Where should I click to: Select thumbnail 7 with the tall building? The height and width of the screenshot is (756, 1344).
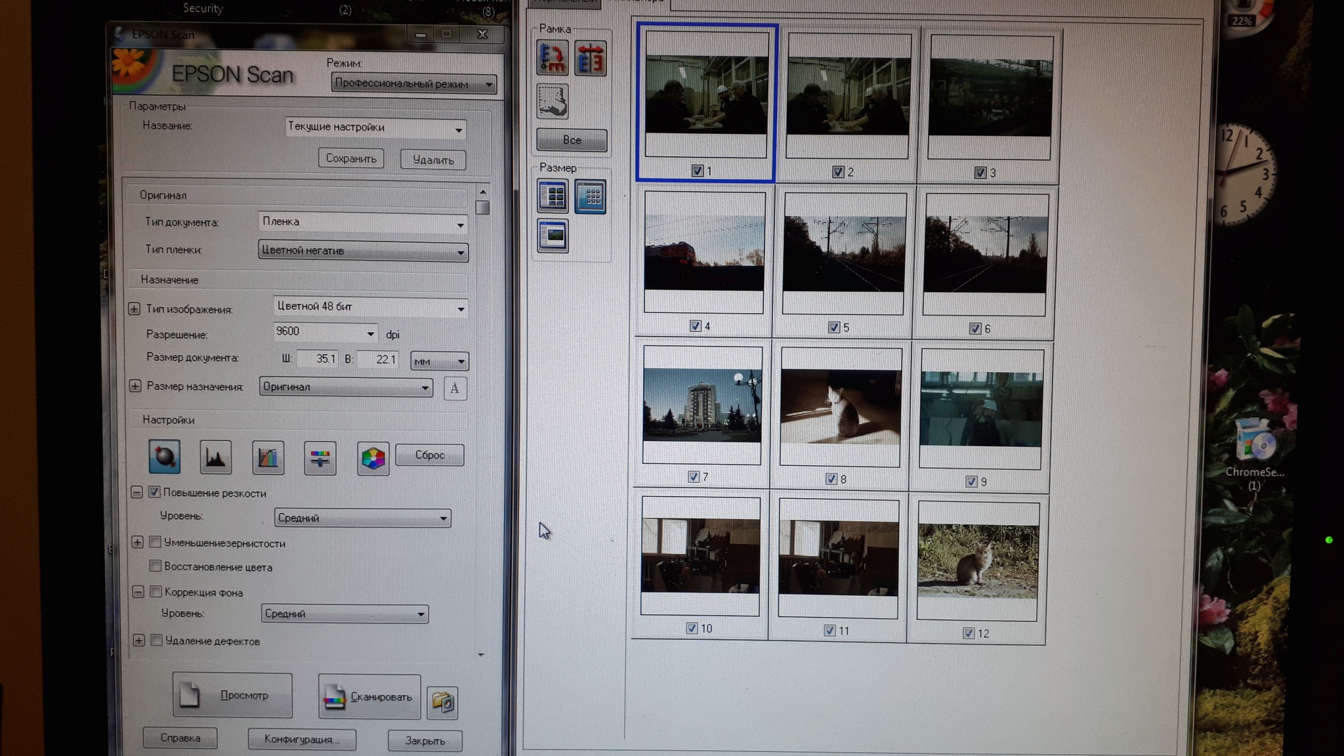pyautogui.click(x=702, y=405)
